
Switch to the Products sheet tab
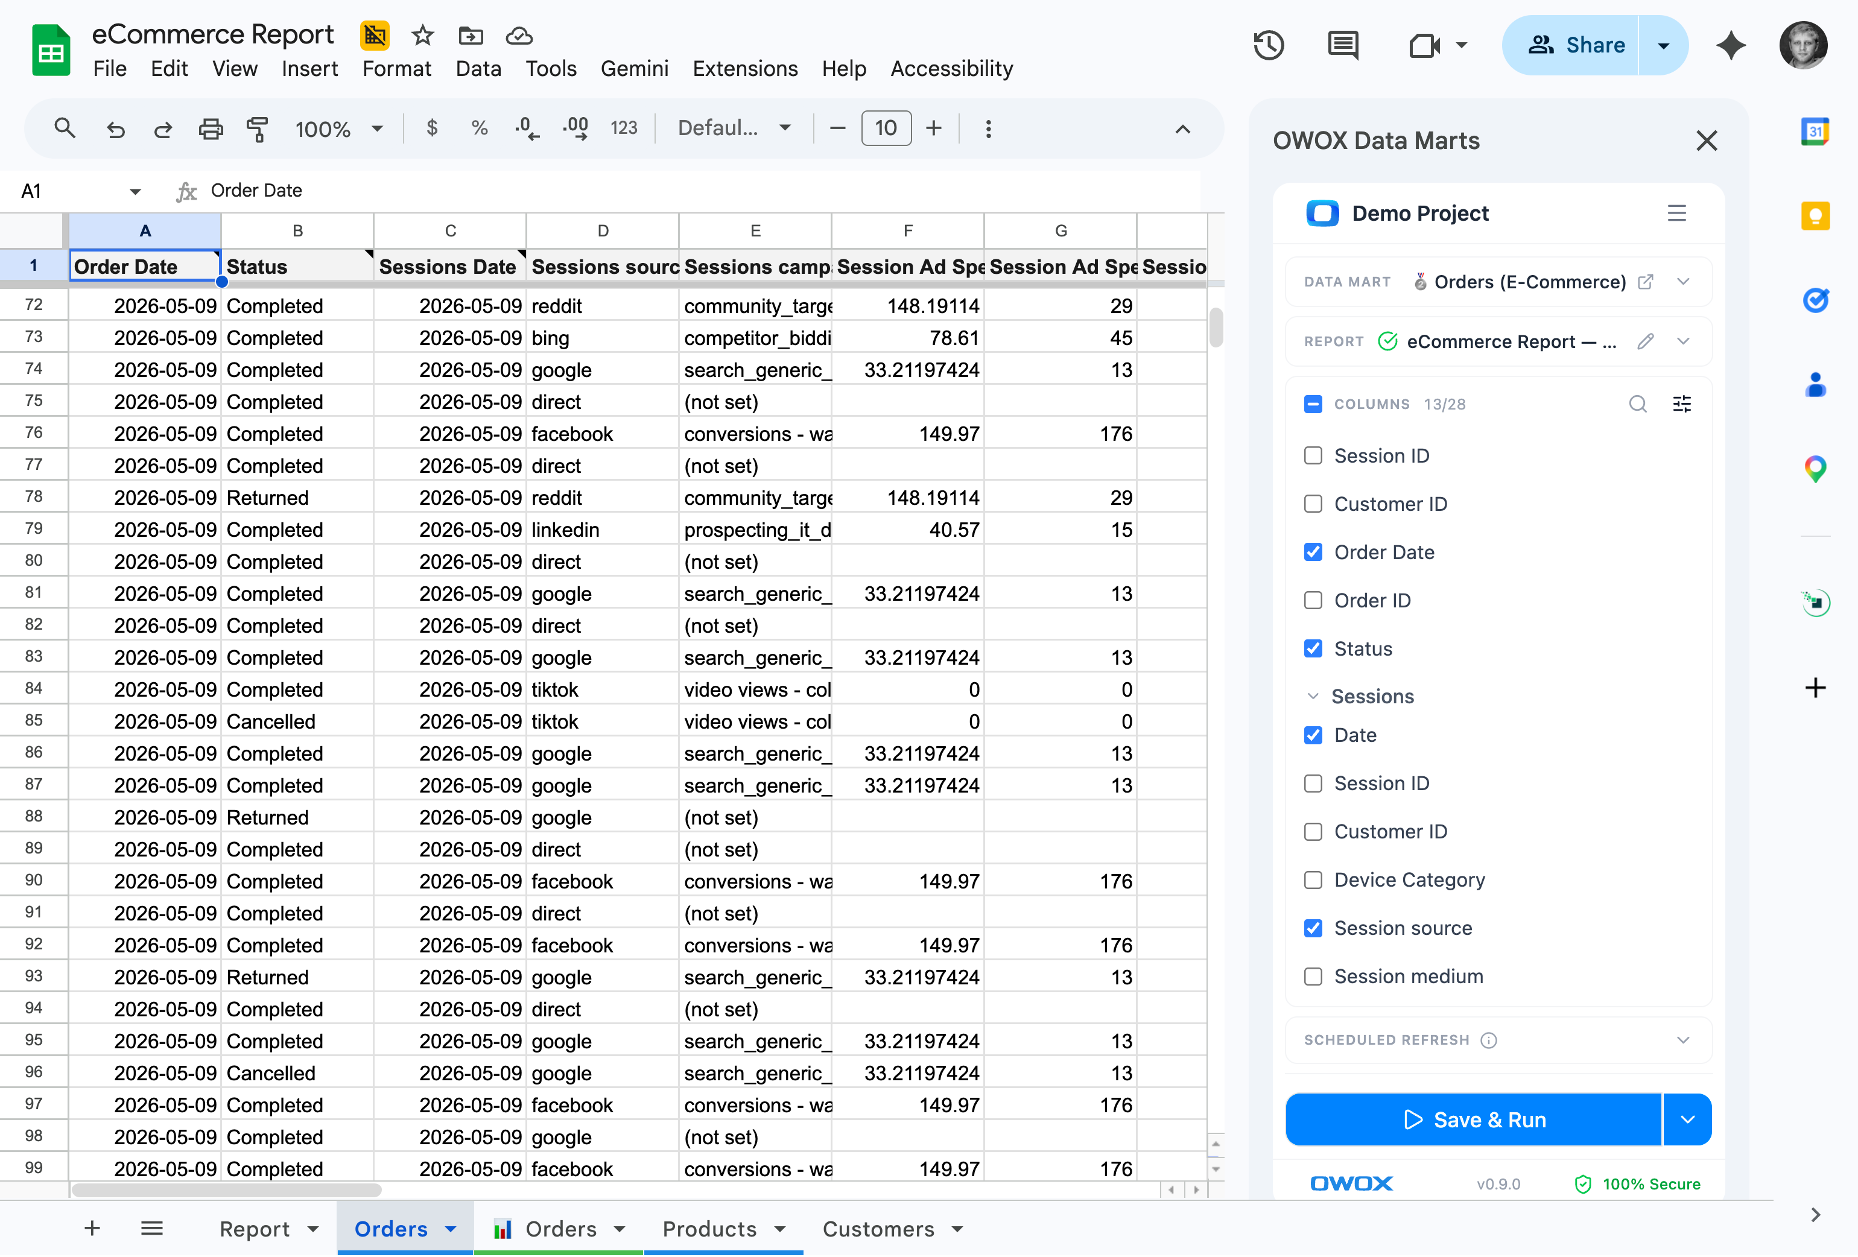pyautogui.click(x=723, y=1228)
